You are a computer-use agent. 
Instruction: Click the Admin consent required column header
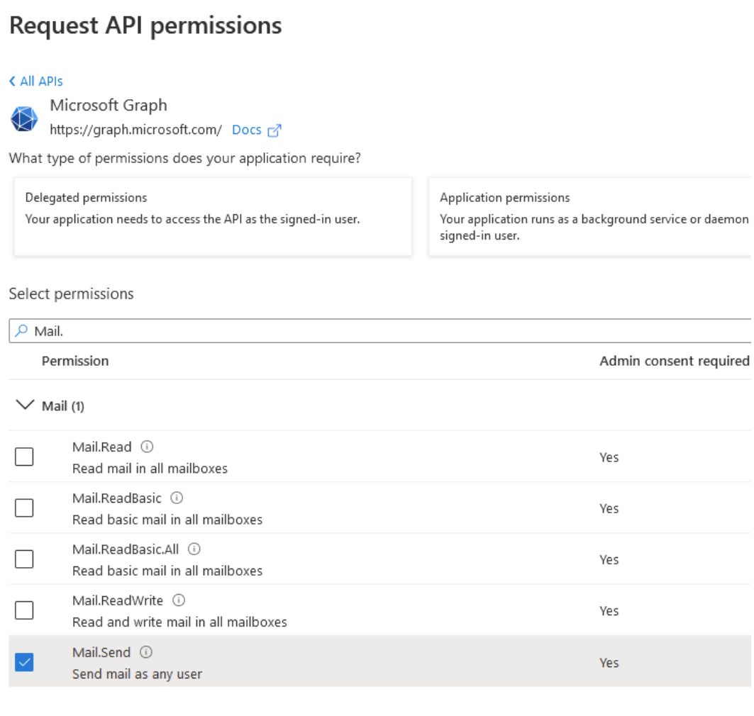(x=674, y=361)
